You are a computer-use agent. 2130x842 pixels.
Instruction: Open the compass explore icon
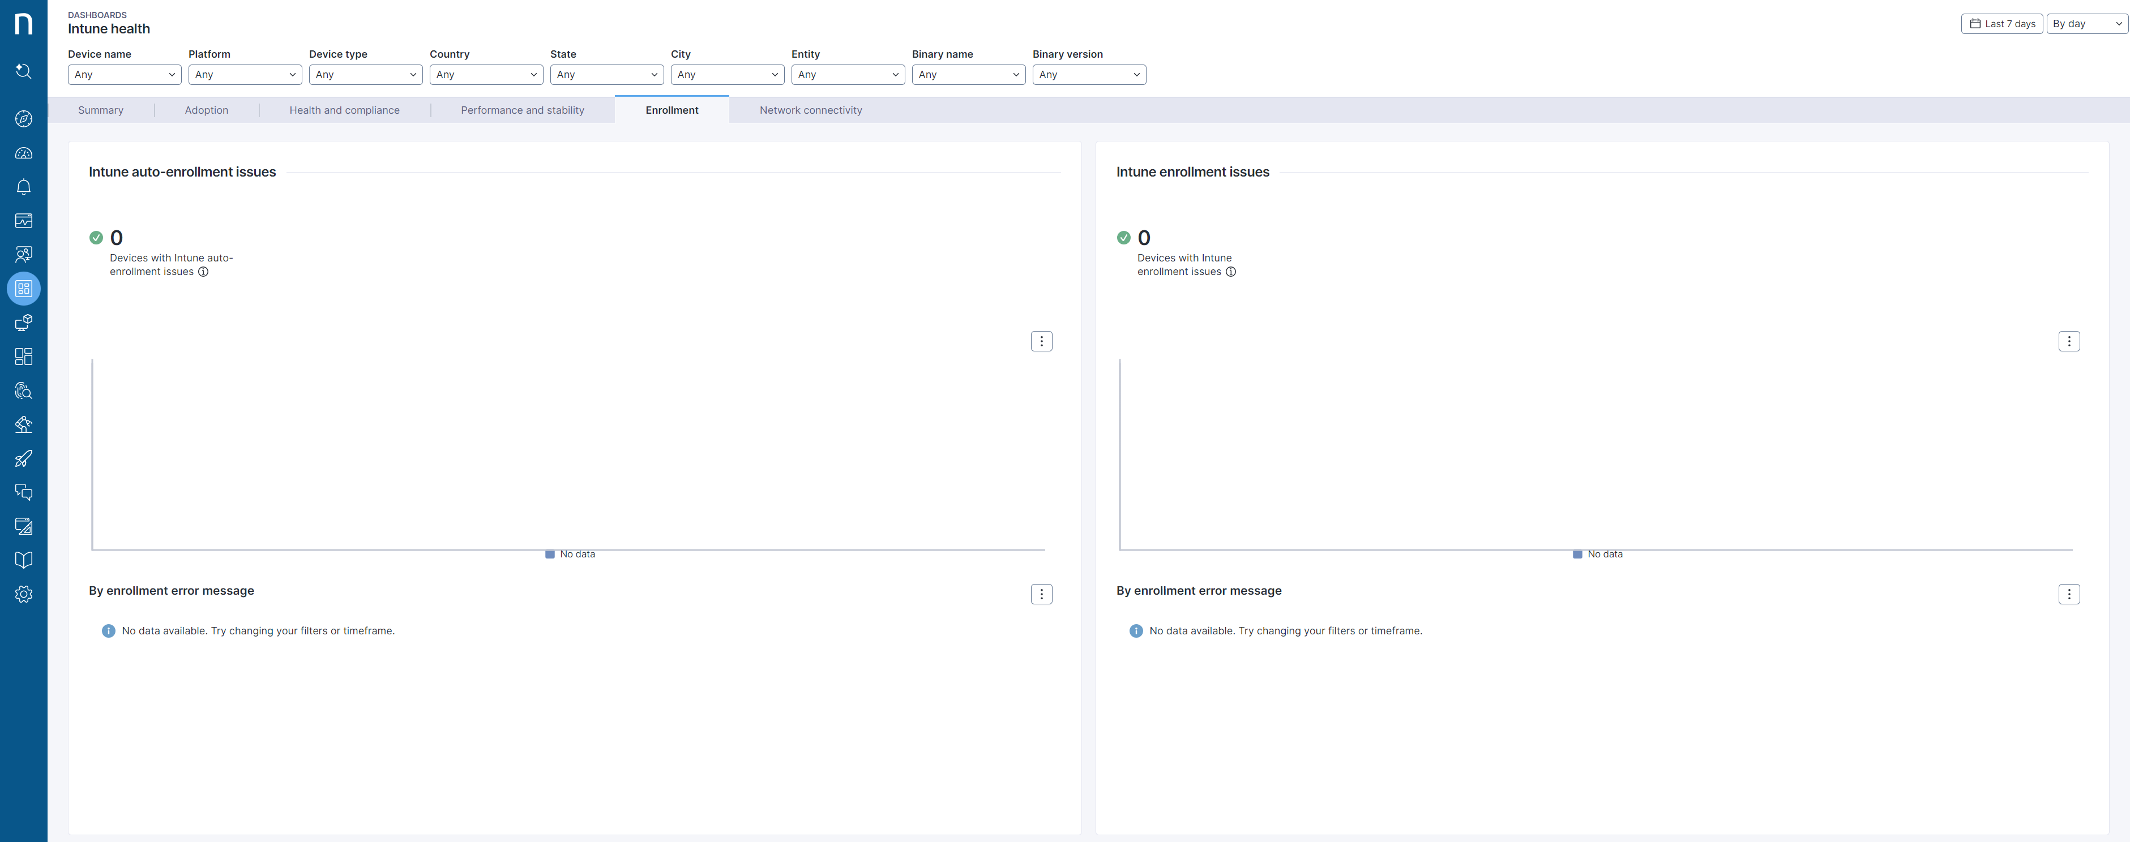[x=24, y=119]
